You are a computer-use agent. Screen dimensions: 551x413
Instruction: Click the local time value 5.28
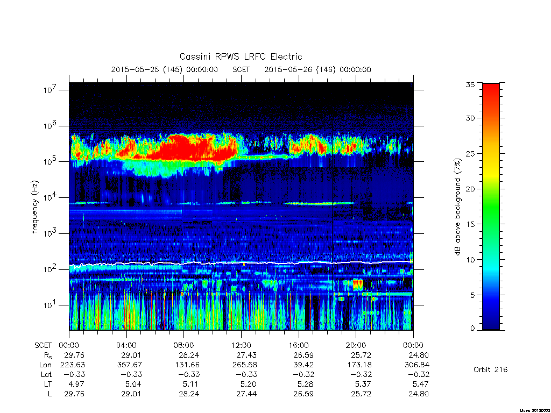(x=305, y=384)
